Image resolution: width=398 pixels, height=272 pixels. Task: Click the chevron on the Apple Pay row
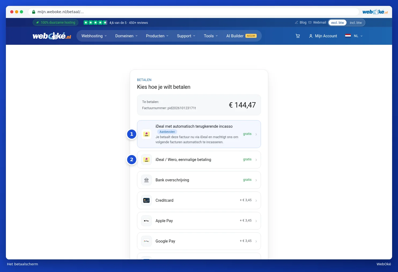click(x=256, y=221)
